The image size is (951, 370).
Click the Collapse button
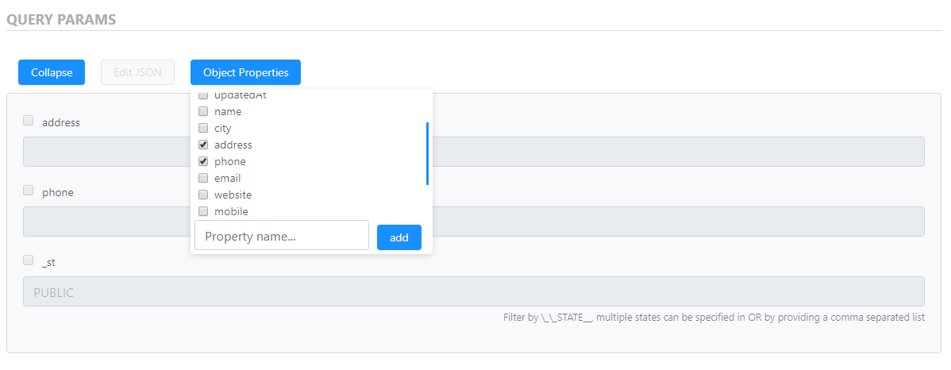[52, 72]
